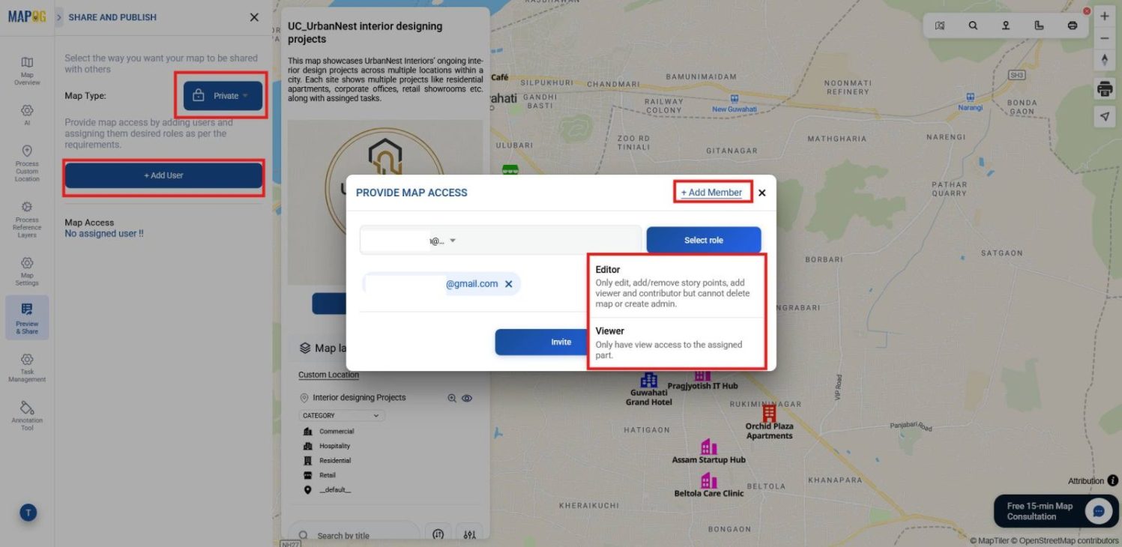The height and width of the screenshot is (547, 1122).
Task: Toggle visibility of Interior designing Projects layer
Action: 467,399
